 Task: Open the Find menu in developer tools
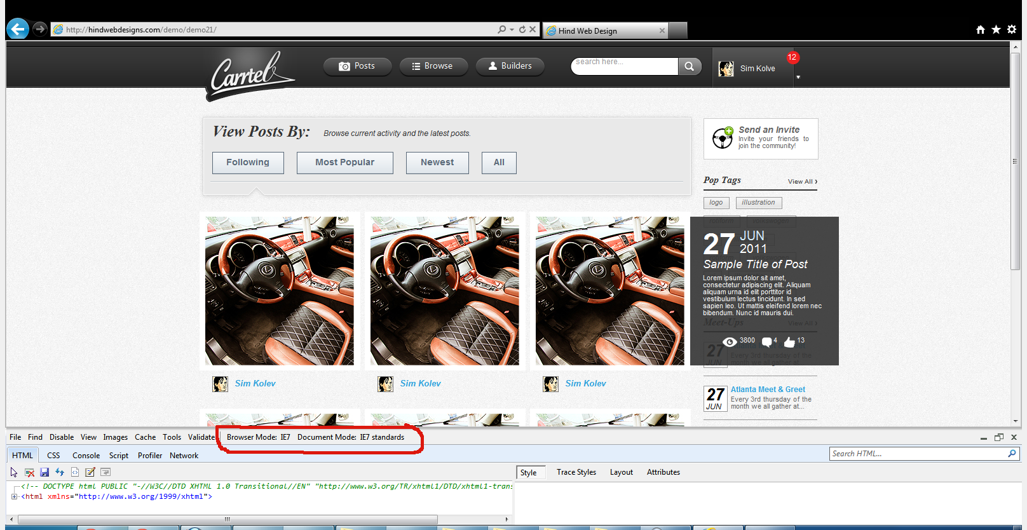(35, 437)
